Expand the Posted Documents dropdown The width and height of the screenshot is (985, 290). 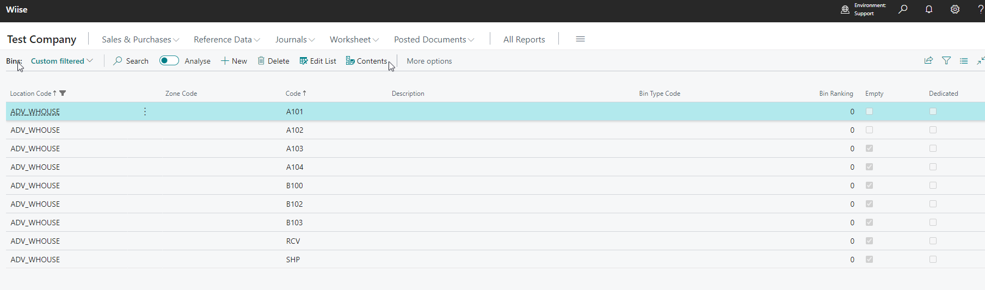[x=434, y=40]
